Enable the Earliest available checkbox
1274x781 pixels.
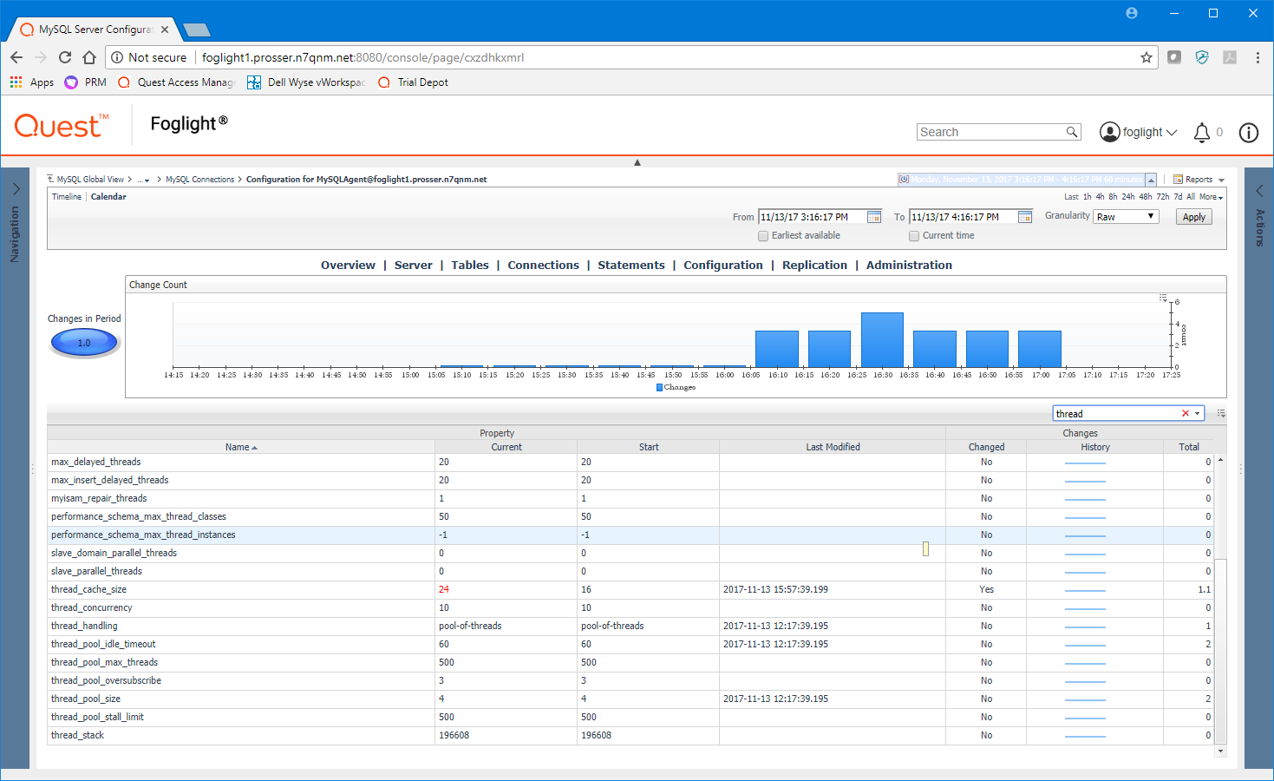(x=763, y=236)
